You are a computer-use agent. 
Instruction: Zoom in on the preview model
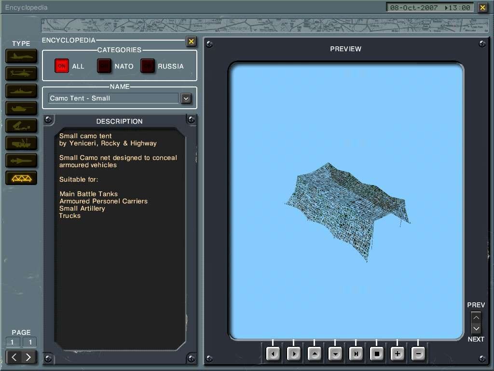point(397,353)
